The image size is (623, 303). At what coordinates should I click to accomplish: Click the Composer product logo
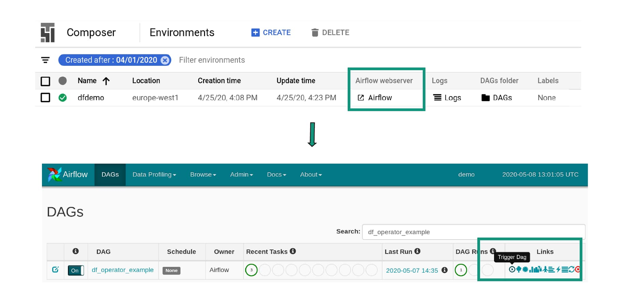point(48,33)
